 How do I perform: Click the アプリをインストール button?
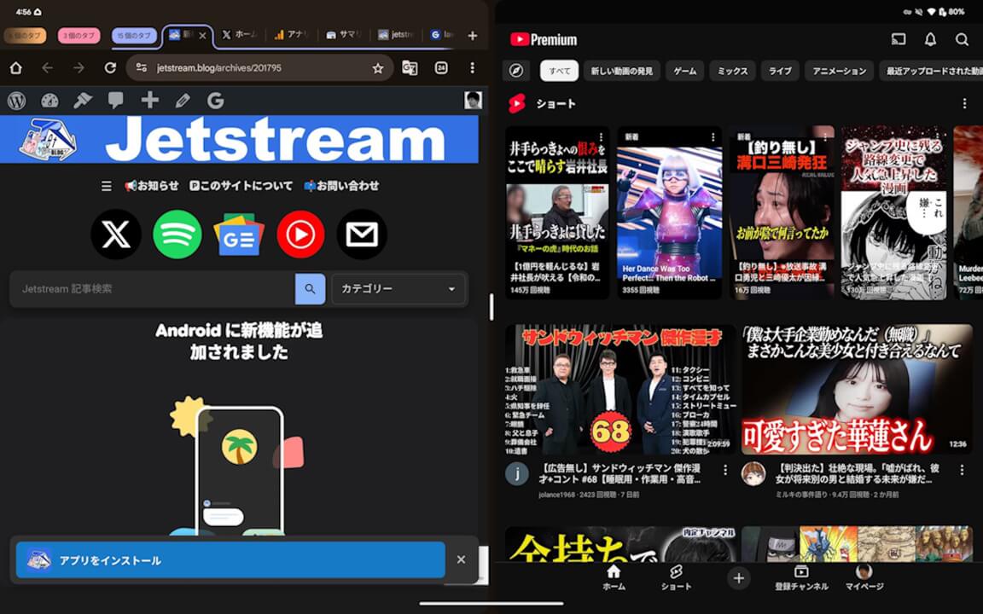(230, 560)
